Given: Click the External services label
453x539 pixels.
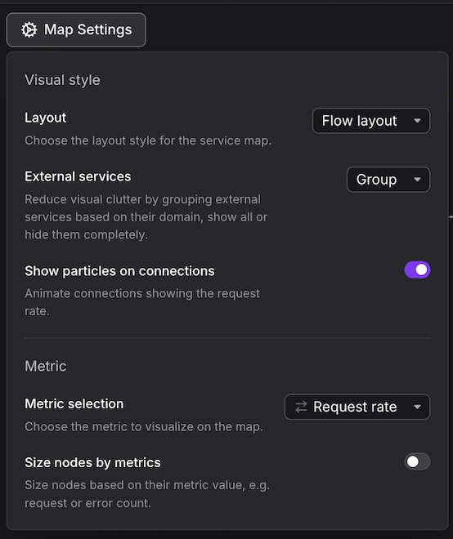Looking at the screenshot, I should point(78,176).
